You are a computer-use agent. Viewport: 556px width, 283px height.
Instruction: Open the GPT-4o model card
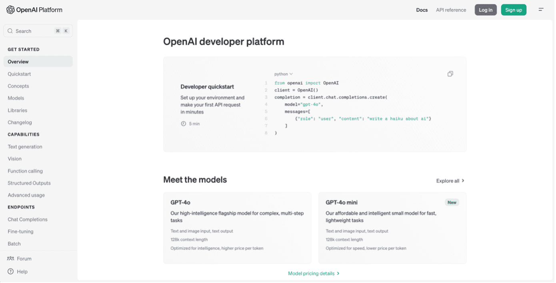pos(237,228)
